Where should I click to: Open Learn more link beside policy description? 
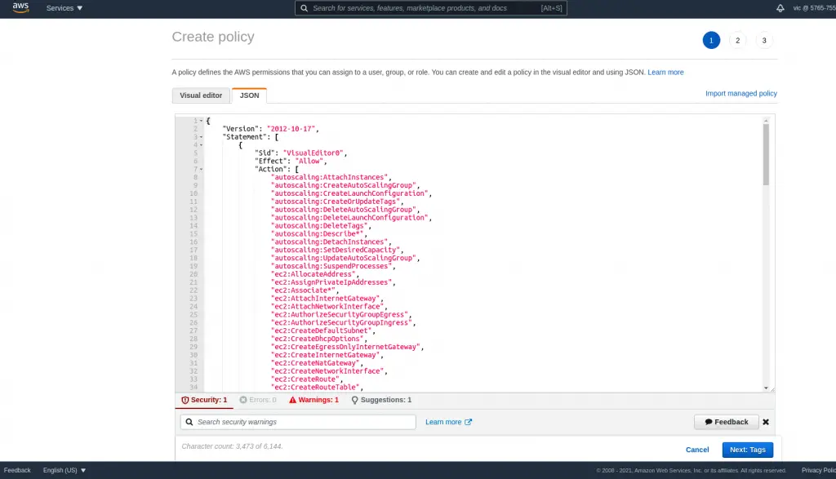click(665, 72)
